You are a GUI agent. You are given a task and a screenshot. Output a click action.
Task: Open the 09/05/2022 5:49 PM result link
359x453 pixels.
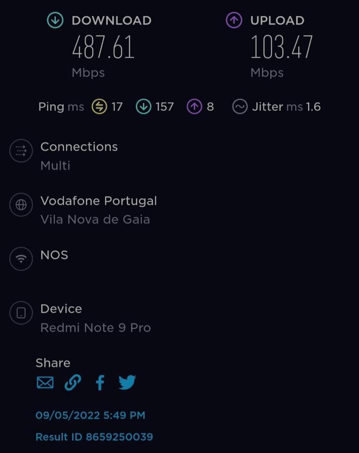click(x=90, y=415)
